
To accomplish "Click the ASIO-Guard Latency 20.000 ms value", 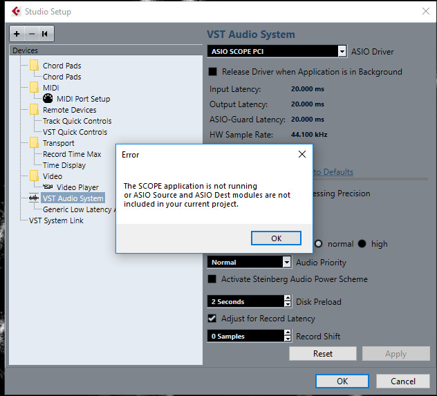I will 308,119.
